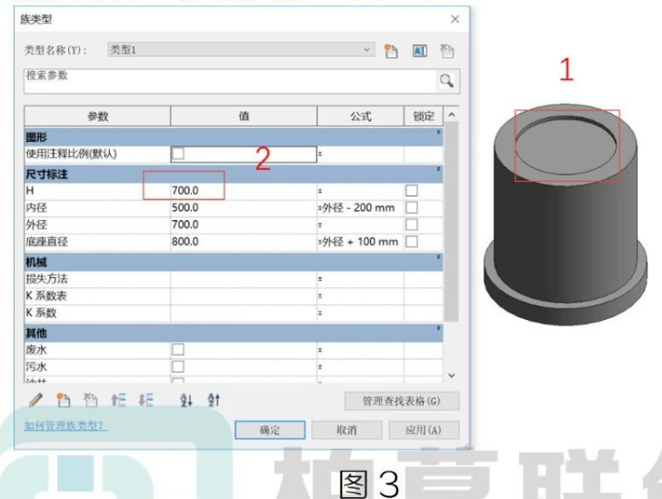Click the Move Parameter Up icon
Screen dimensions: 662x499
tap(118, 400)
